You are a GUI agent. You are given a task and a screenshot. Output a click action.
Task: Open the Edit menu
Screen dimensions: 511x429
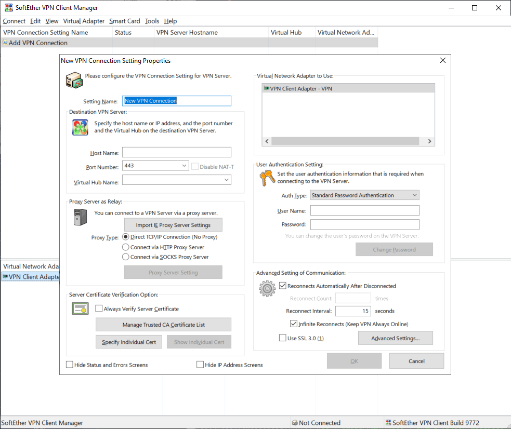[x=35, y=21]
